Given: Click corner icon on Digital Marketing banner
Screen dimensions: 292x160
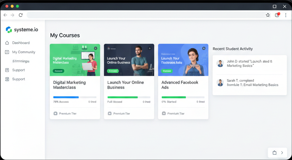Looking at the screenshot, I should 96,48.
